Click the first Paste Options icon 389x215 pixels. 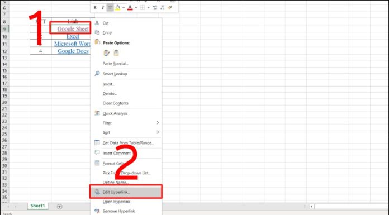[106, 53]
